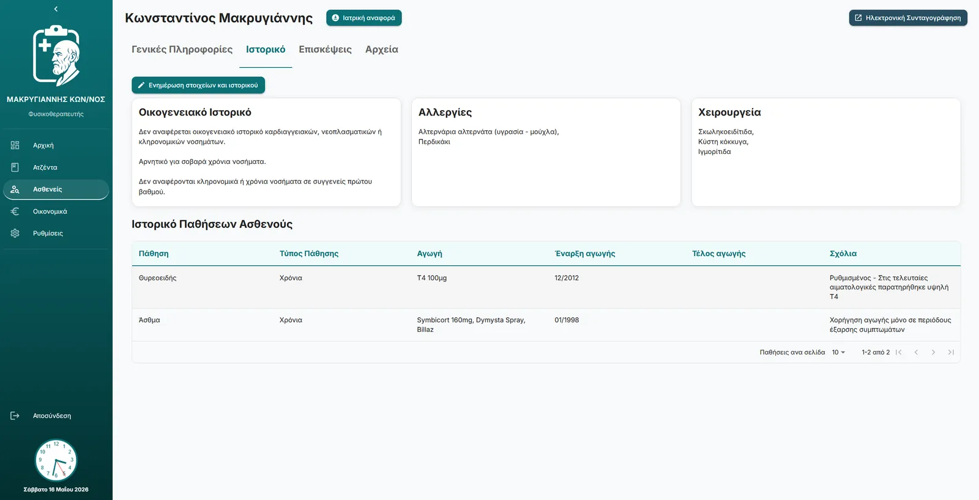Viewport: 979px width, 500px height.
Task: Switch to the Επισκέψεις tab
Action: tap(325, 50)
